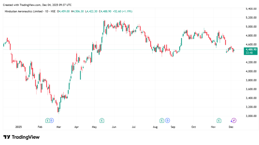Select the August dividend D marker
259x145 pixels.
[x=167, y=120]
